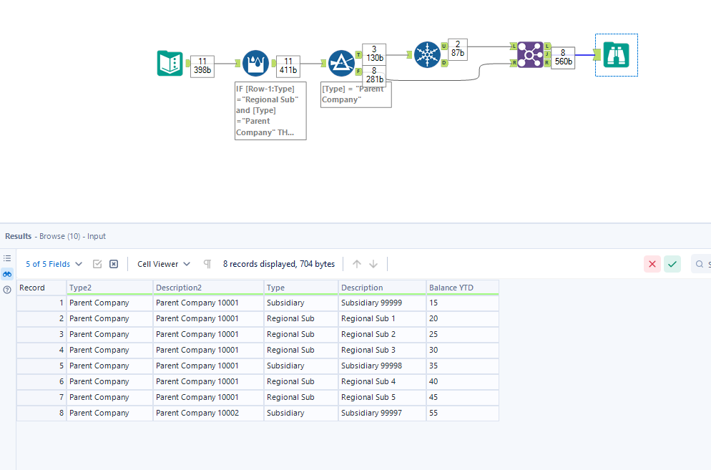Viewport: 711px width, 470px height.
Task: Select the Filter tool node
Action: coord(341,63)
